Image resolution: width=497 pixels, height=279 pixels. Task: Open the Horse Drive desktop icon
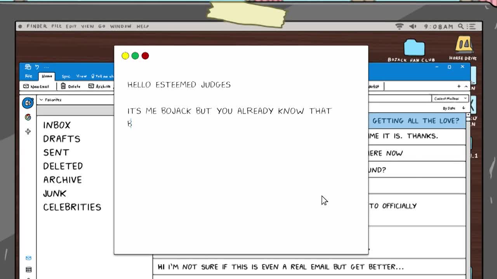pyautogui.click(x=464, y=45)
